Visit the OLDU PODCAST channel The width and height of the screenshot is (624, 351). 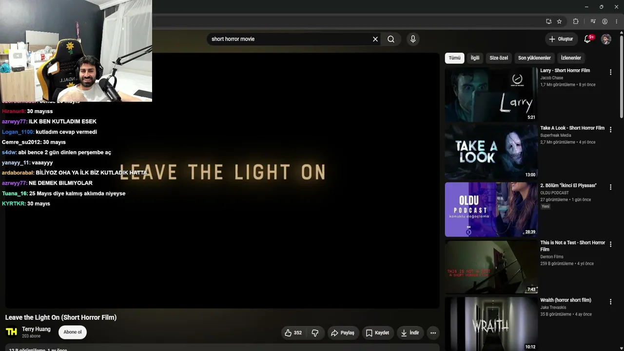point(554,193)
